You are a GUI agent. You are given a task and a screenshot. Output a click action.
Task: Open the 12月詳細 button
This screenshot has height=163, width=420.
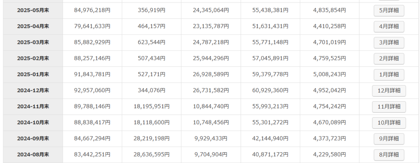click(389, 91)
